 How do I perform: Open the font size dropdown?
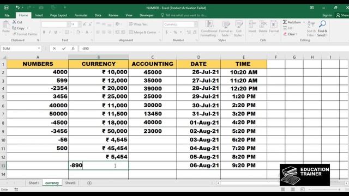80,24
